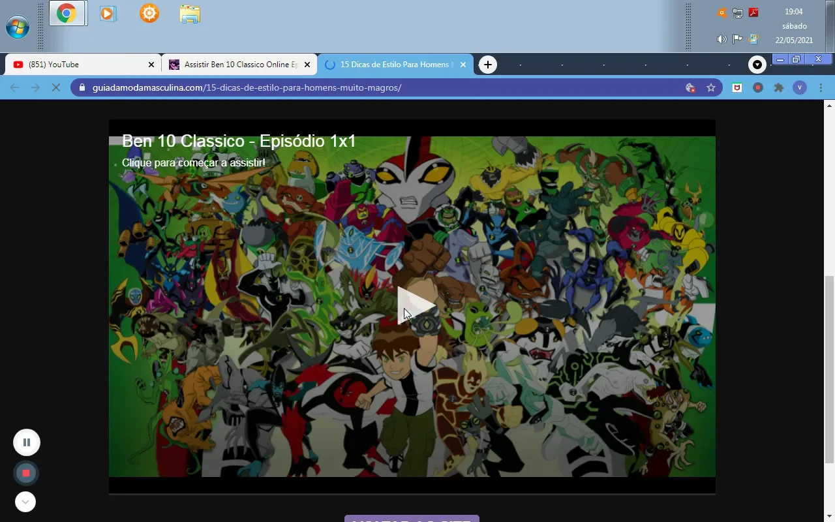Click the red screen recorder extension icon
Screen dimensions: 835x522
click(758, 87)
